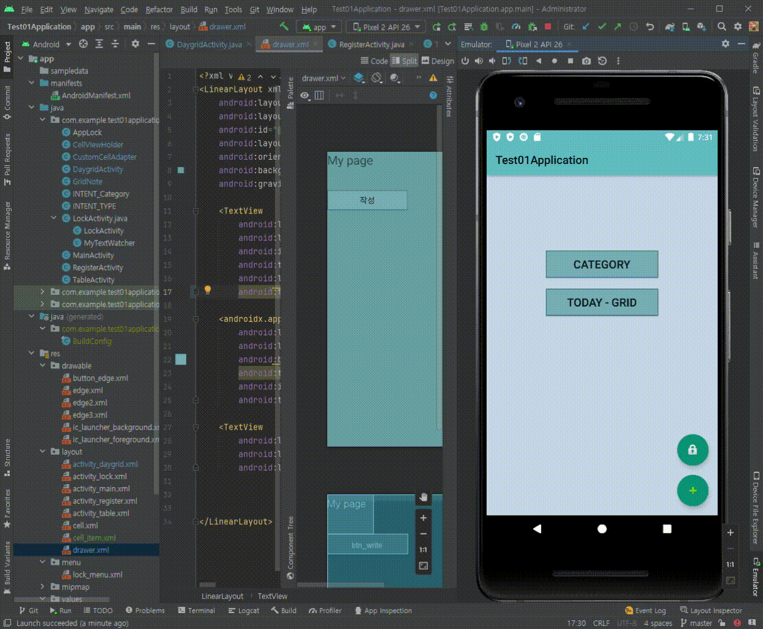Open the Event Log at the bottom
The image size is (763, 629).
coord(646,610)
